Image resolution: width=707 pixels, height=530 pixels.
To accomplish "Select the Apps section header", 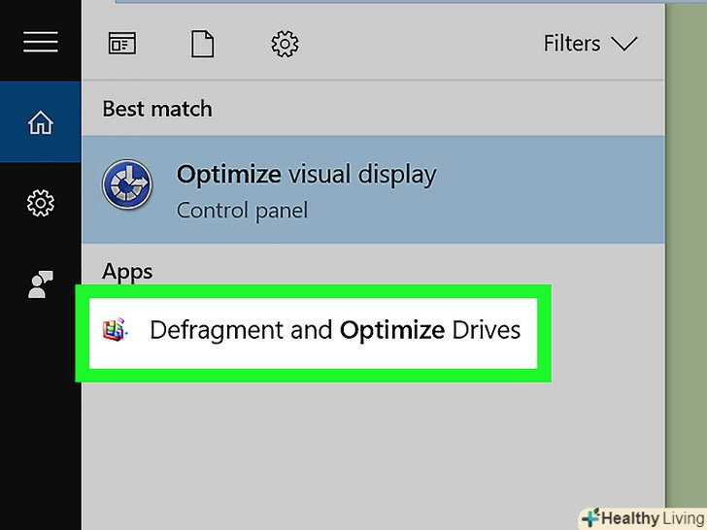I will point(127,272).
